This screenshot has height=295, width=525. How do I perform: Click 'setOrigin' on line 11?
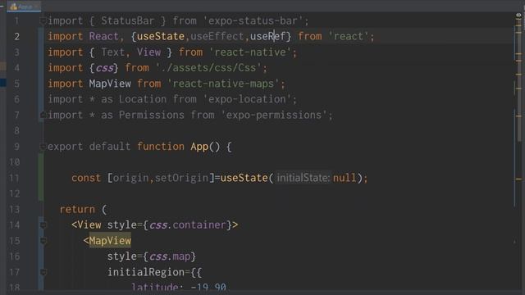pyautogui.click(x=181, y=178)
